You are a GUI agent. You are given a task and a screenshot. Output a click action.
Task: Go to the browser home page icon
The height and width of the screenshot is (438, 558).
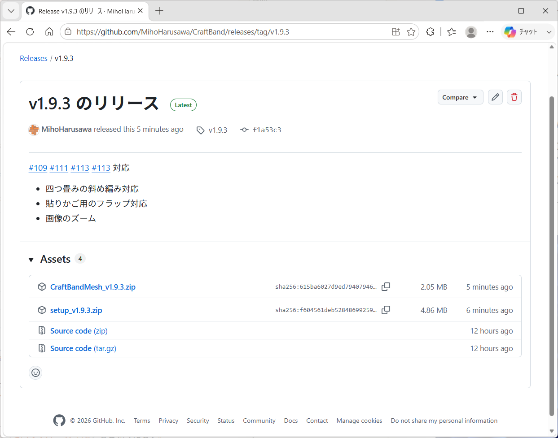49,32
